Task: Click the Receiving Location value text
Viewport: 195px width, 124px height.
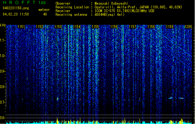Action: pos(138,7)
